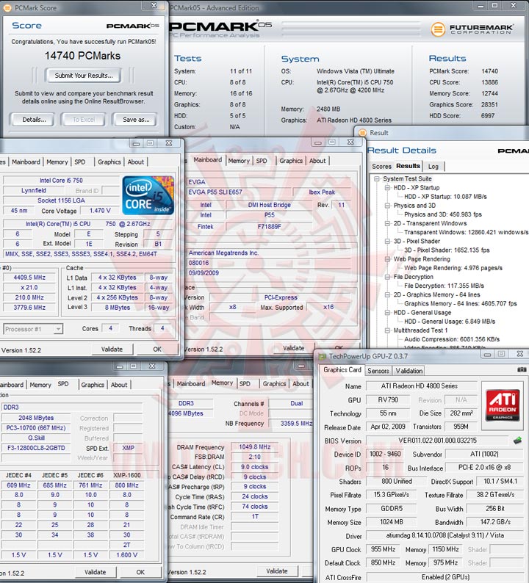Maximize the PCMark05 Advanced Edition window

(x=494, y=6)
